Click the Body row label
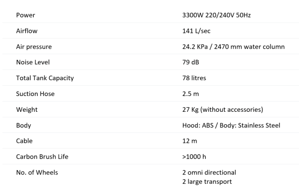The image size is (299, 192). coord(23,125)
